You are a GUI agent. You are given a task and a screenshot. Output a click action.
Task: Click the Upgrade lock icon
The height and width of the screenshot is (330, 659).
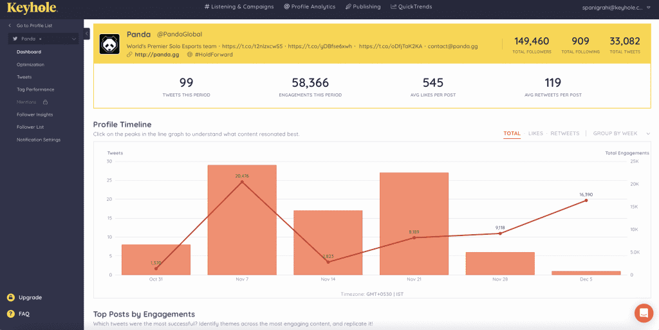11,297
